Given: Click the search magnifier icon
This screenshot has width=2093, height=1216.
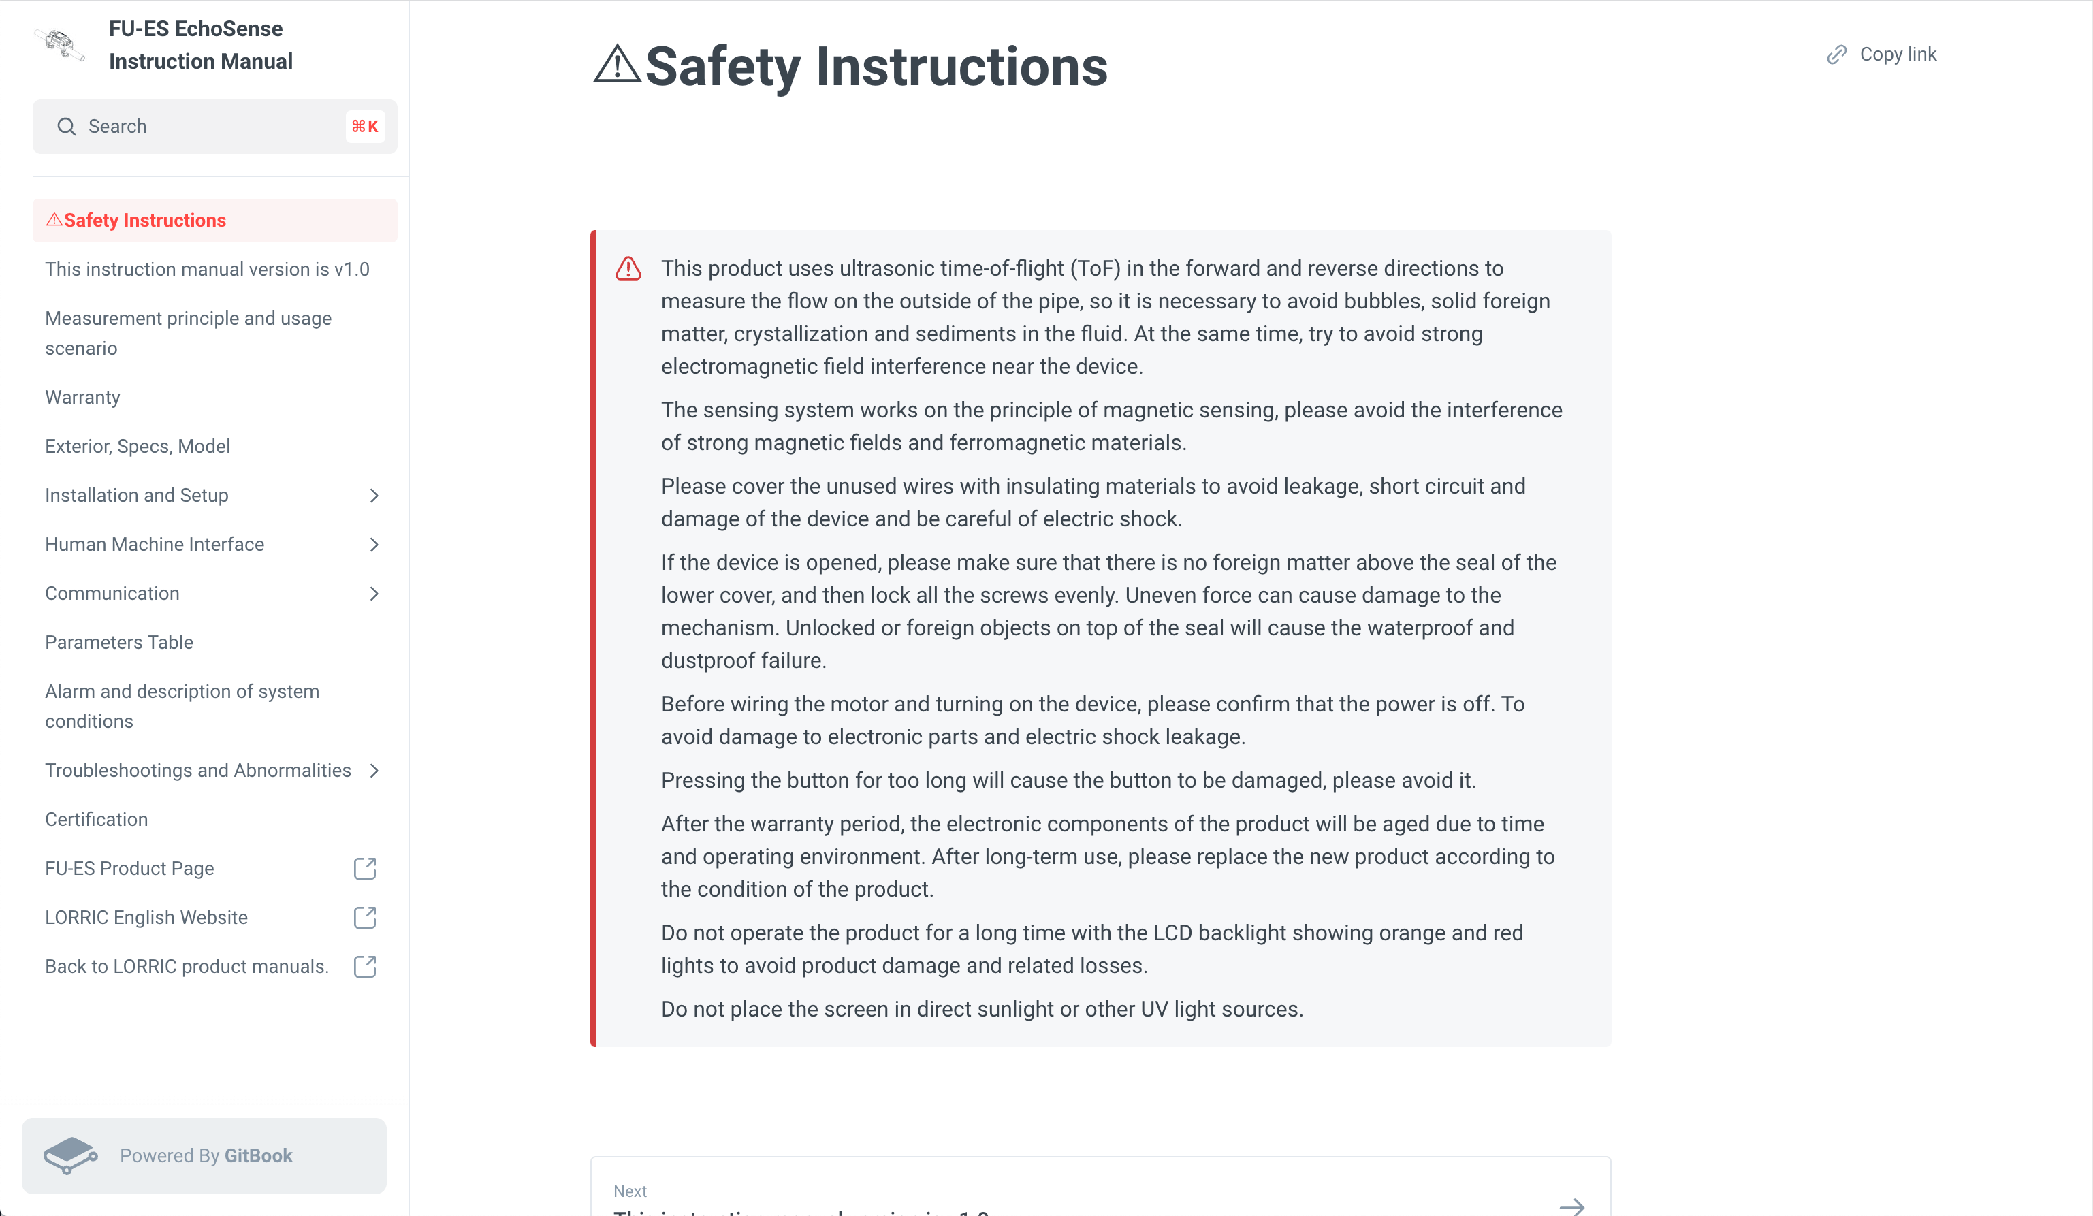Looking at the screenshot, I should click(67, 127).
